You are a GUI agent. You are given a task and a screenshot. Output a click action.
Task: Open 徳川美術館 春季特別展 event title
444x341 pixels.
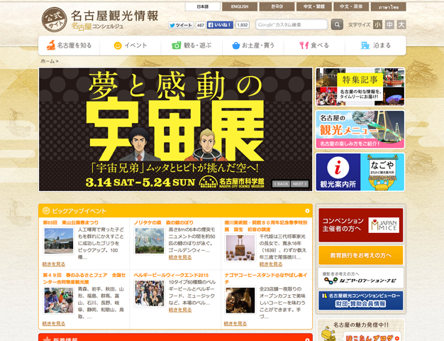click(266, 226)
